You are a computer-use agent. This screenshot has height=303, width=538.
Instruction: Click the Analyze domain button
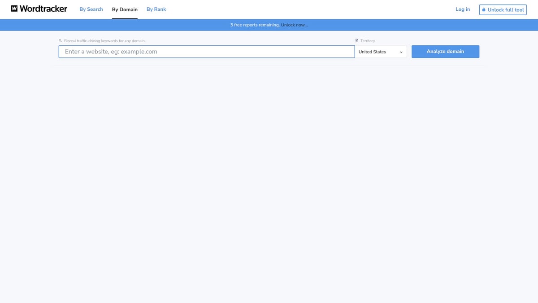tap(445, 51)
